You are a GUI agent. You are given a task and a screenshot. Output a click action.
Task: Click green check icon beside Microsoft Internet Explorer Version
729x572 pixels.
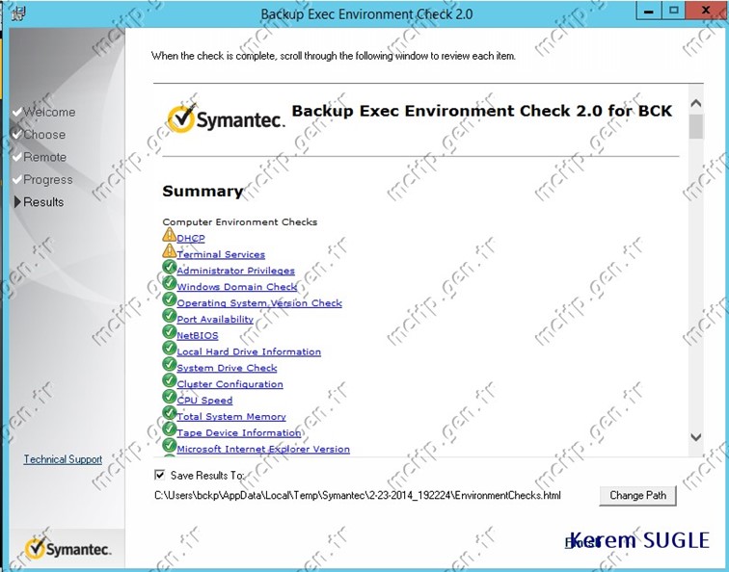click(x=170, y=446)
